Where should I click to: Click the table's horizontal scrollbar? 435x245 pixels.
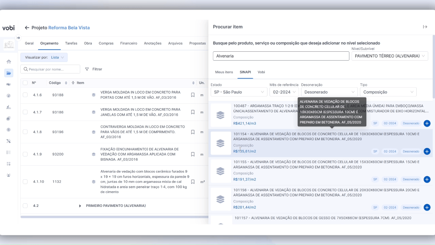pyautogui.click(x=114, y=217)
